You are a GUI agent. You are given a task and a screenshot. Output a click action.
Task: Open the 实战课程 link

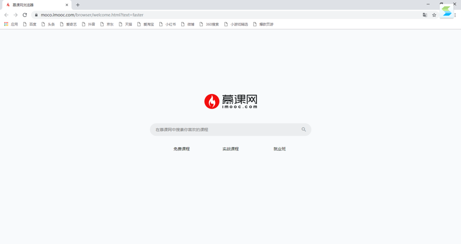[230, 149]
